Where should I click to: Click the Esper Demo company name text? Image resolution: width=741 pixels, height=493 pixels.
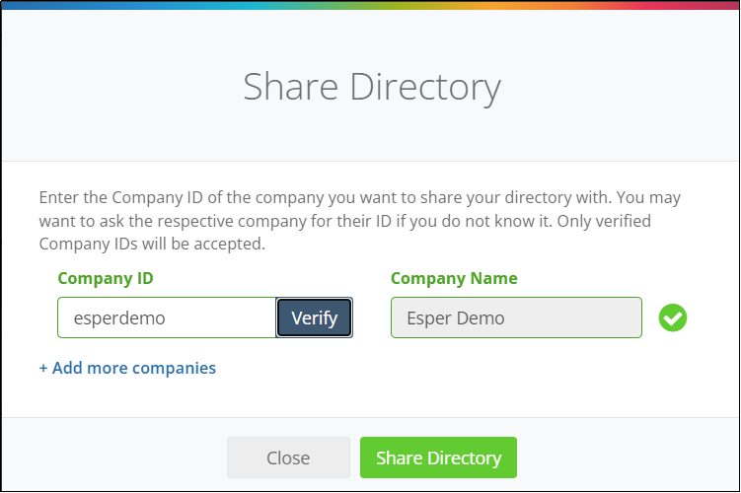point(456,318)
